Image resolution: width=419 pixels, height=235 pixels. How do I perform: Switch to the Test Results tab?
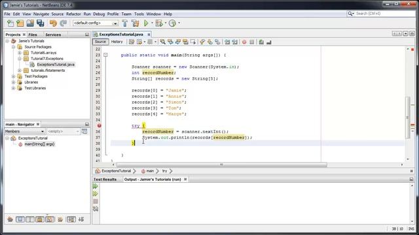105,180
